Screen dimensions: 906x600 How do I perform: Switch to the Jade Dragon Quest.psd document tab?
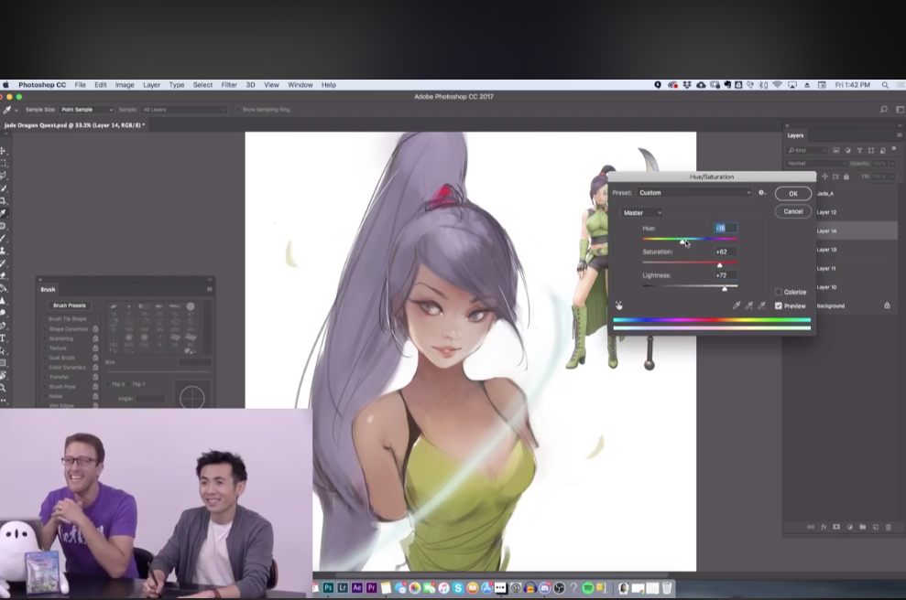pos(74,125)
